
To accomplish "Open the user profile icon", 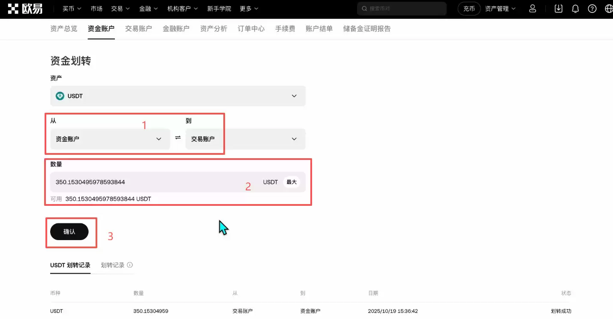I will coord(532,9).
